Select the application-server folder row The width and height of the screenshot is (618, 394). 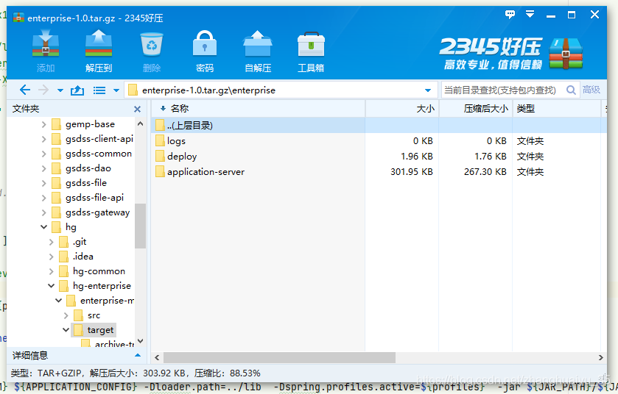tap(379, 172)
